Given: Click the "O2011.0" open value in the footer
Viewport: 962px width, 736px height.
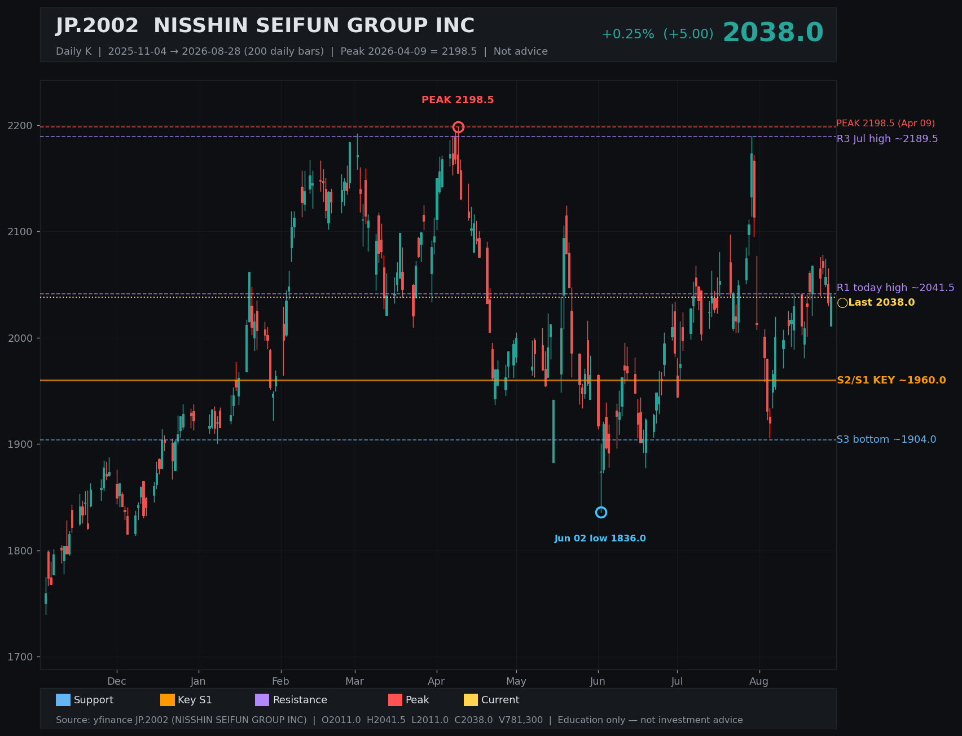Looking at the screenshot, I should [341, 720].
